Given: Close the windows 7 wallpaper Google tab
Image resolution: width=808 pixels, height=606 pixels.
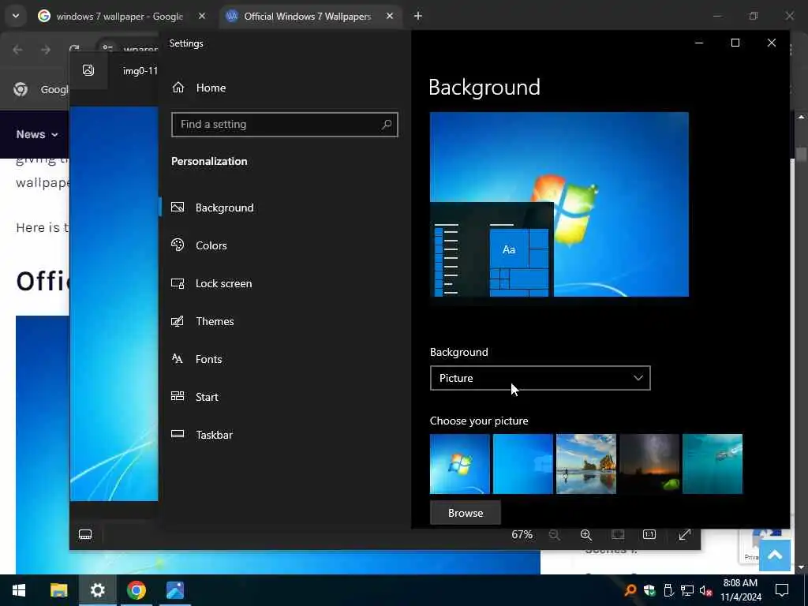Looking at the screenshot, I should coord(202,17).
